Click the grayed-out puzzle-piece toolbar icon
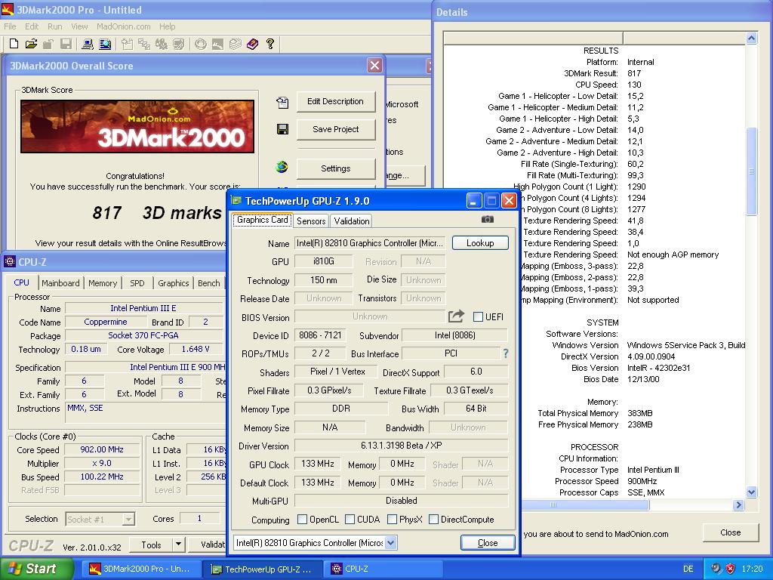773x580 pixels. point(162,44)
